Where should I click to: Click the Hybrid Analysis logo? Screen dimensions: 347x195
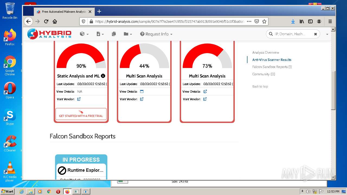49,34
